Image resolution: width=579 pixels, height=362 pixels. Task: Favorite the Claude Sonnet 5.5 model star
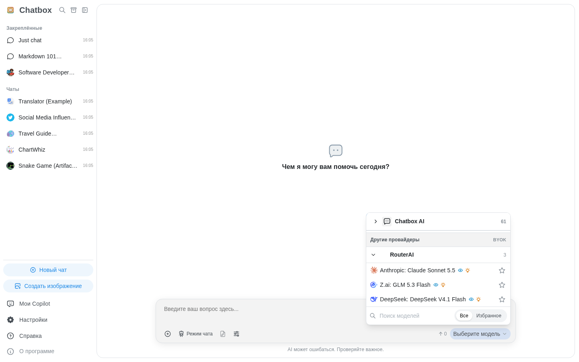(502, 270)
